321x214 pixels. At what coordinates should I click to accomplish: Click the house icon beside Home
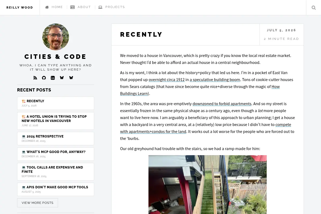(47, 7)
